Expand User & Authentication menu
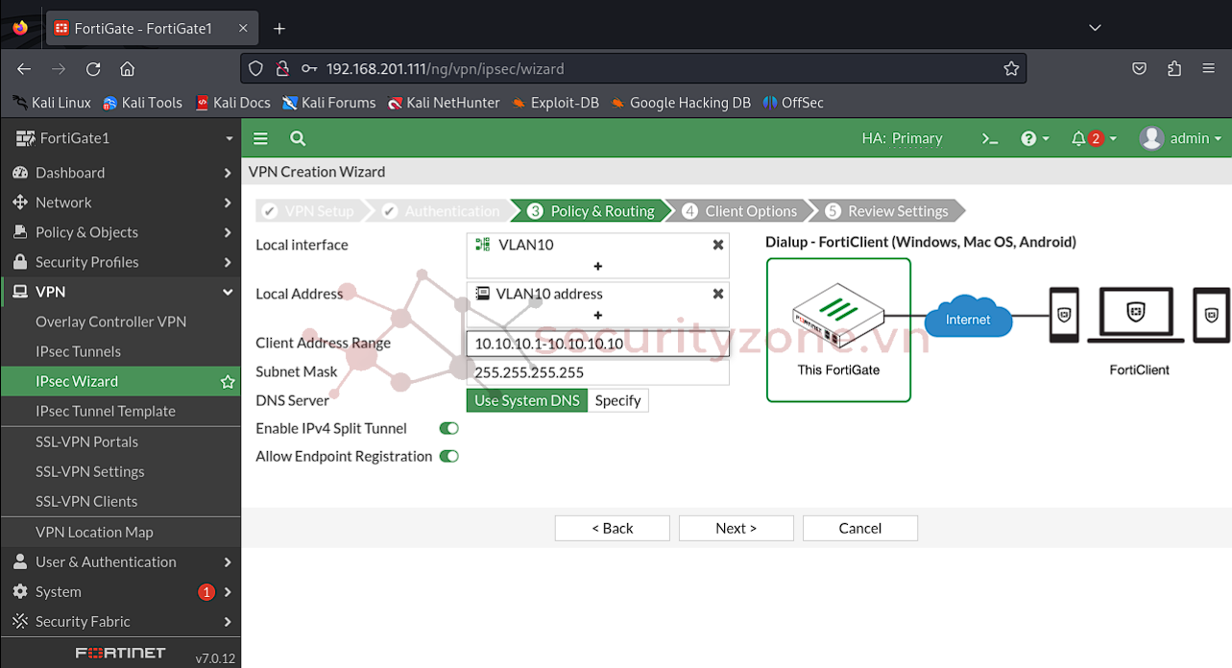 [x=121, y=561]
